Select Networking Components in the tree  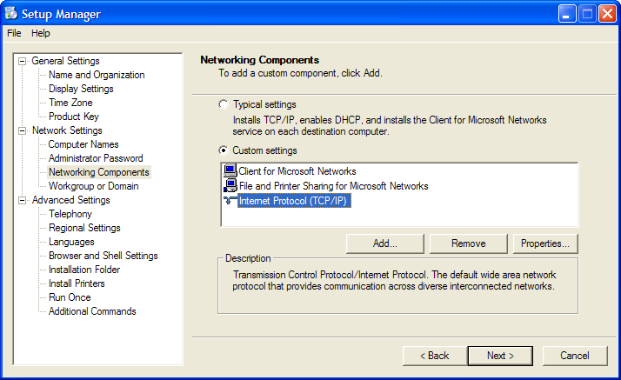point(99,172)
